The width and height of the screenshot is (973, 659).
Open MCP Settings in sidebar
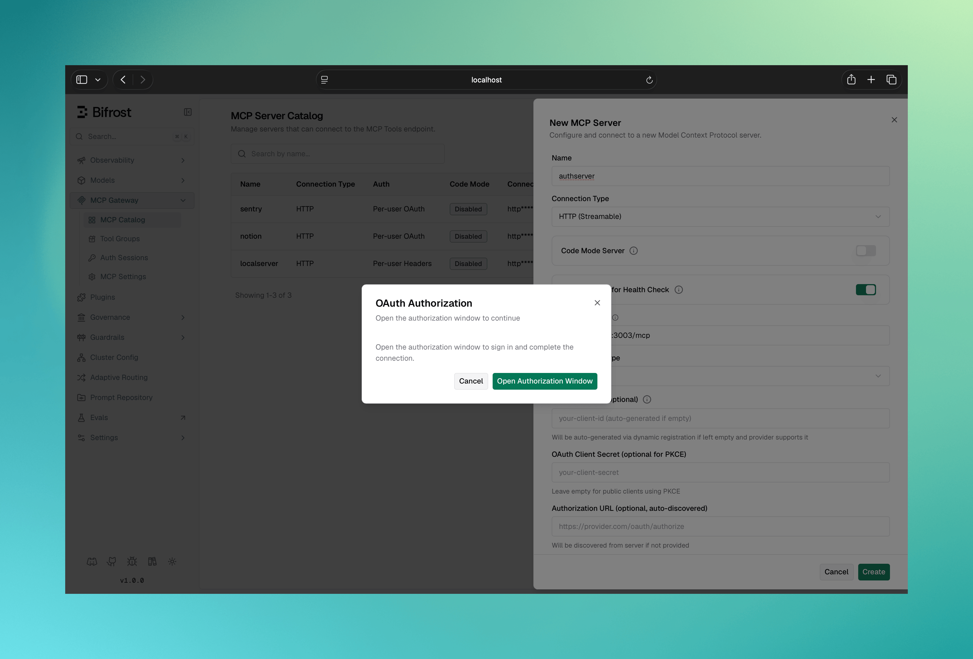pyautogui.click(x=132, y=277)
